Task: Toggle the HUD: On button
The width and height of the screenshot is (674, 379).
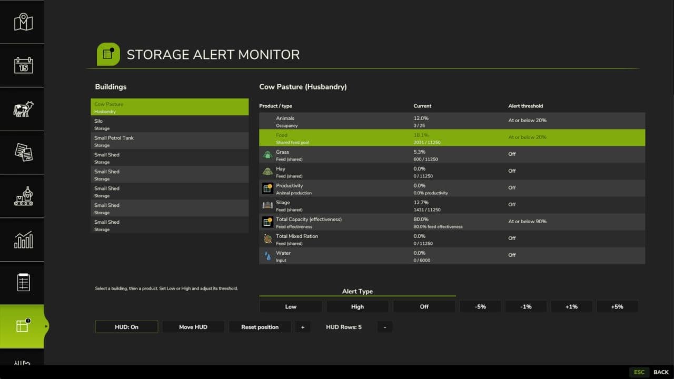Action: click(x=126, y=327)
